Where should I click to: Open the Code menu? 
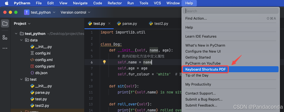(98, 3)
